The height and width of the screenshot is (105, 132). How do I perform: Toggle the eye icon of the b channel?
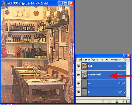[78, 92]
